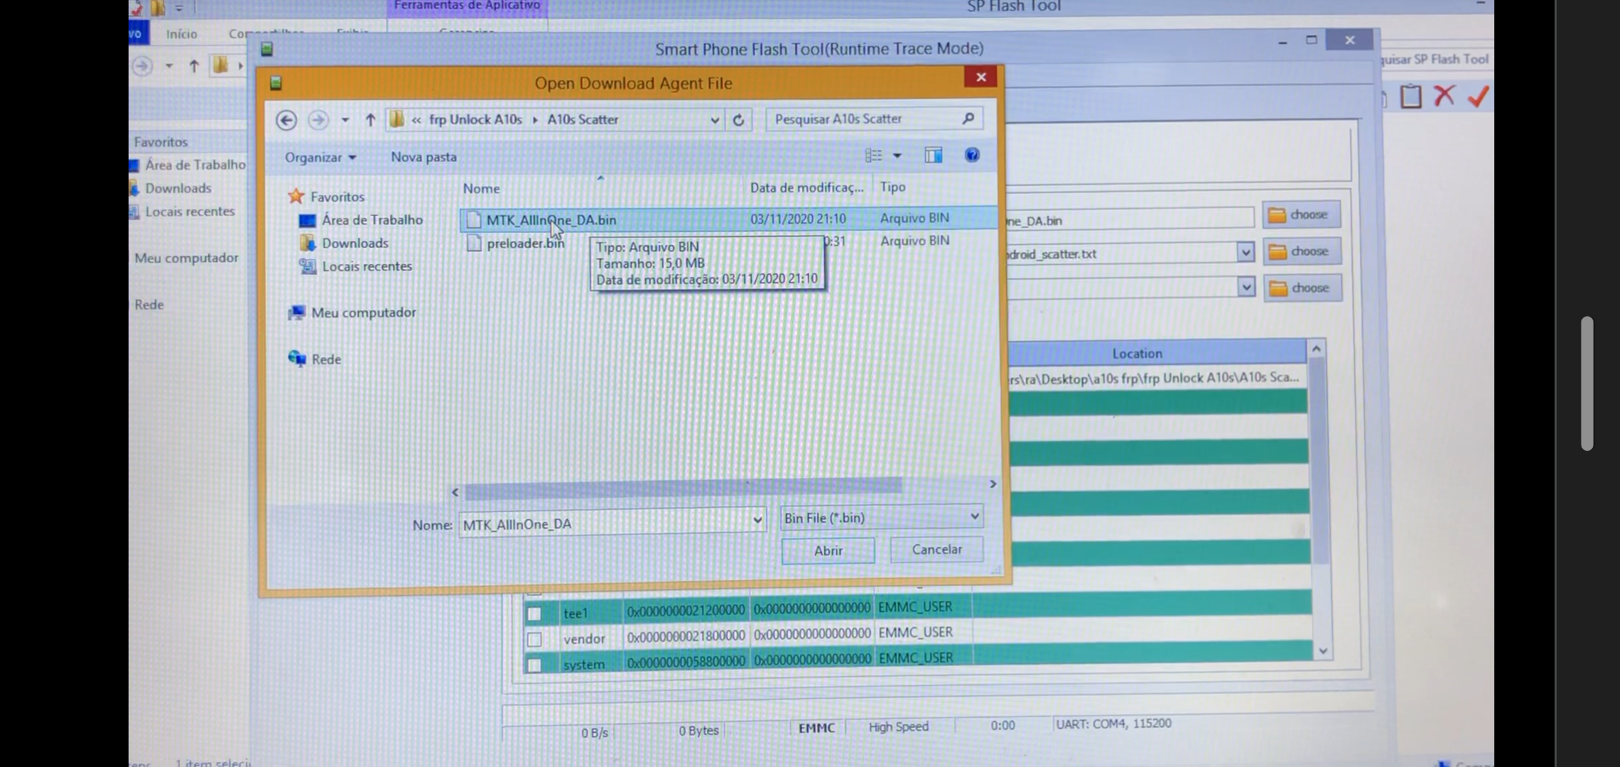Click third choose button for authentication file

[x=1302, y=288]
